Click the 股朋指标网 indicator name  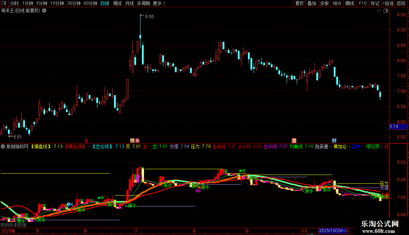click(17, 147)
